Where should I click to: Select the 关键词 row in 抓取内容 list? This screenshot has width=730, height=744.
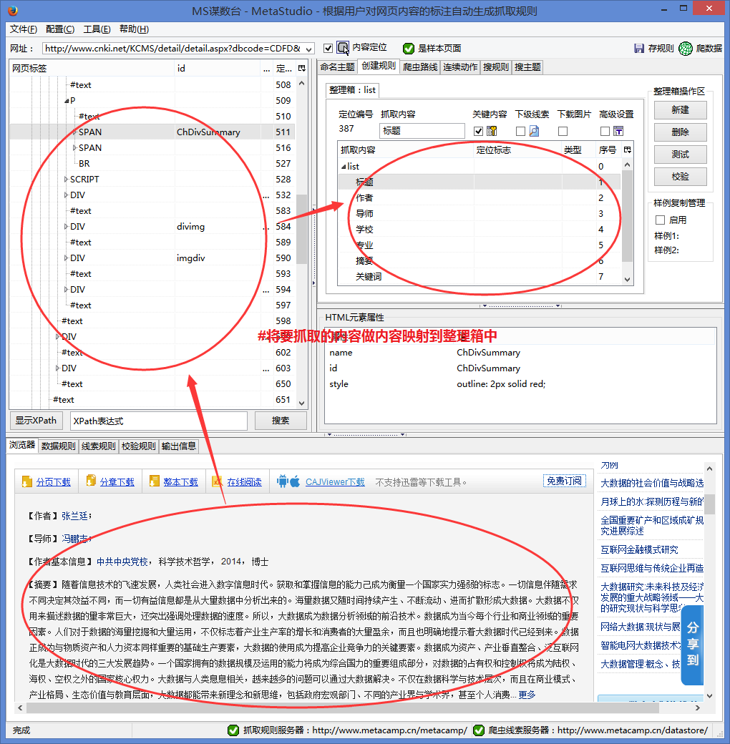[x=479, y=277]
